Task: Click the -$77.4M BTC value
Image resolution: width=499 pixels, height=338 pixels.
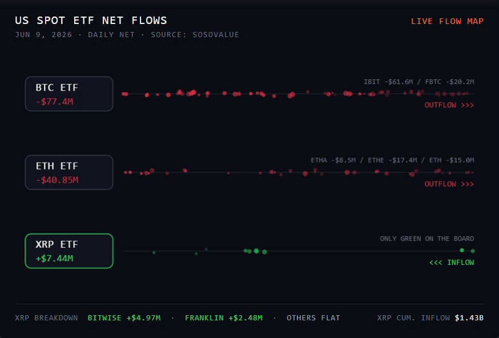Action: click(54, 102)
